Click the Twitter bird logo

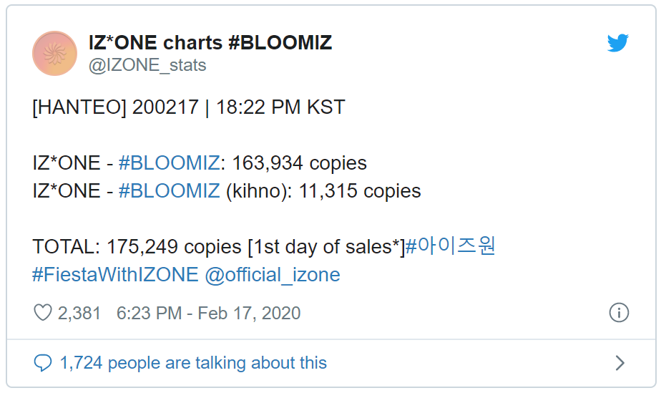click(618, 43)
